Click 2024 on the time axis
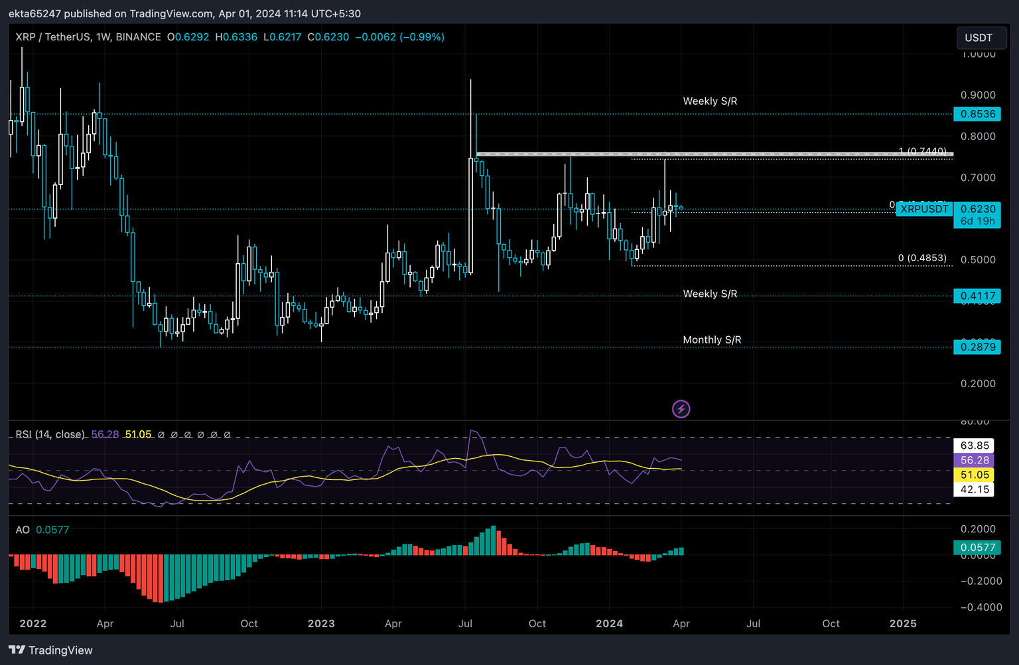Viewport: 1019px width, 665px height. (609, 623)
